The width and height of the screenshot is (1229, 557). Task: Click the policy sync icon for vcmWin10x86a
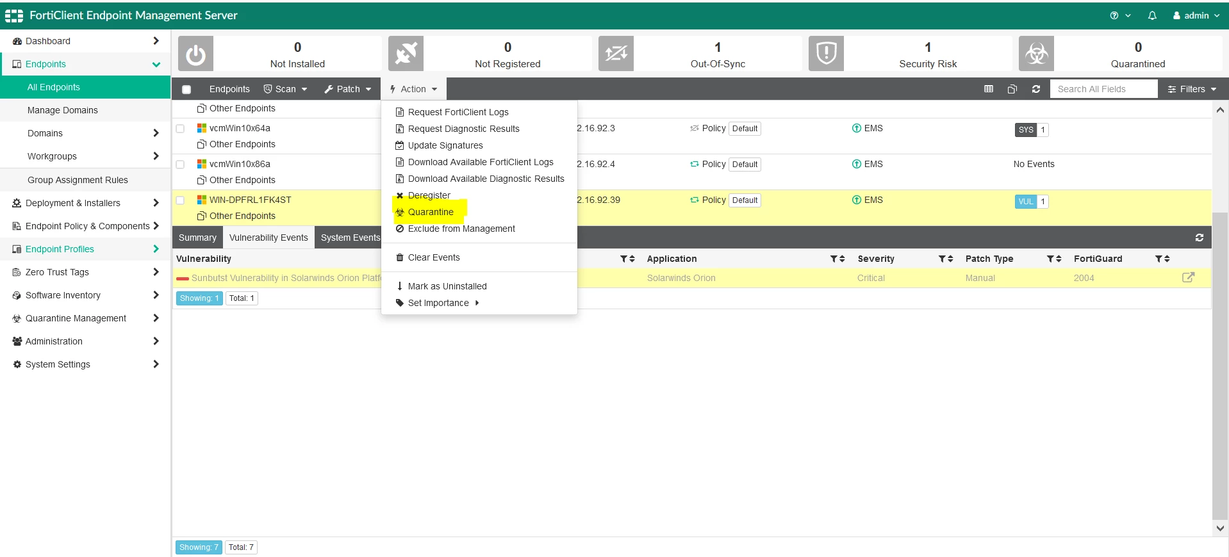(x=694, y=164)
